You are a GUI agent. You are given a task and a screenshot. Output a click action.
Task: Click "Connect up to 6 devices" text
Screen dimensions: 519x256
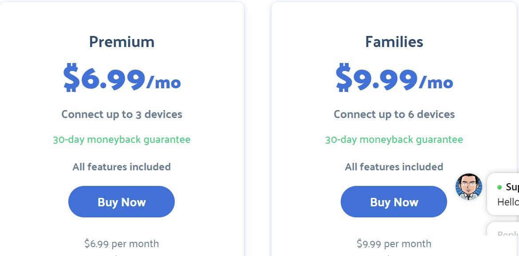(x=394, y=114)
